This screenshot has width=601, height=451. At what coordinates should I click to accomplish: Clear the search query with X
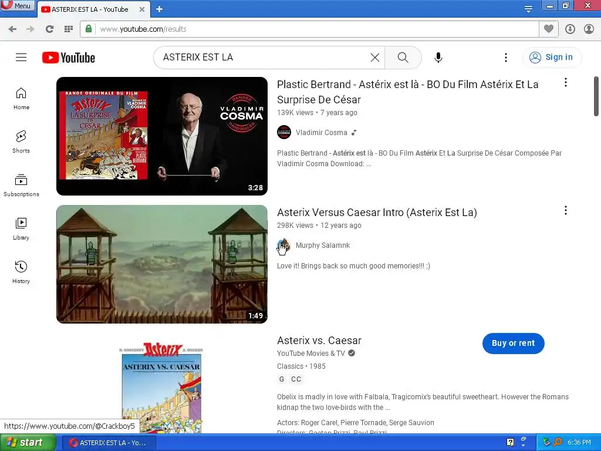coord(375,58)
